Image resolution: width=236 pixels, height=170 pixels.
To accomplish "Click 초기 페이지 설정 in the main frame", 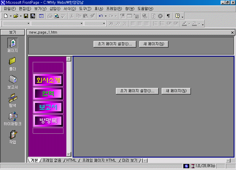I will (137, 91).
